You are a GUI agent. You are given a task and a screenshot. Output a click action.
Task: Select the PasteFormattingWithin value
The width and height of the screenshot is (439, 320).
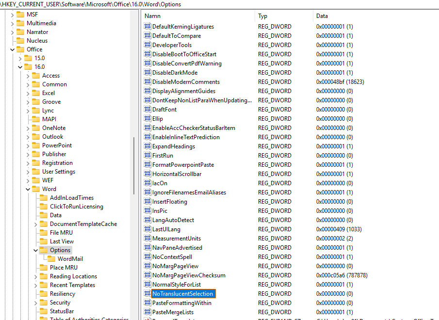point(182,303)
